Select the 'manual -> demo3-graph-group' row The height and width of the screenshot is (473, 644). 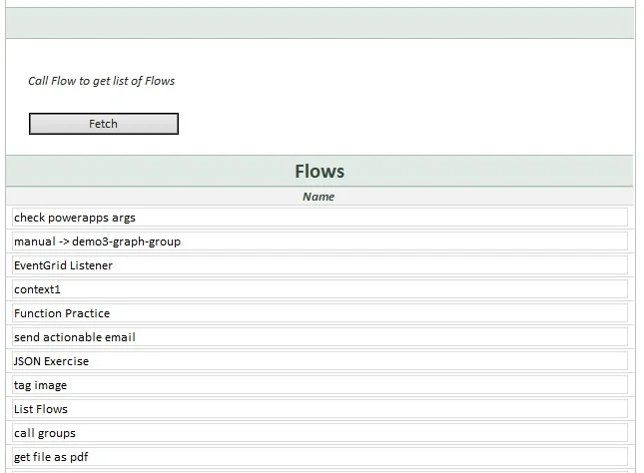pyautogui.click(x=320, y=241)
